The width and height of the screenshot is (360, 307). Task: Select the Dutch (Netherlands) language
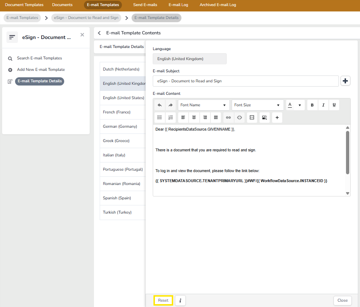pos(123,69)
